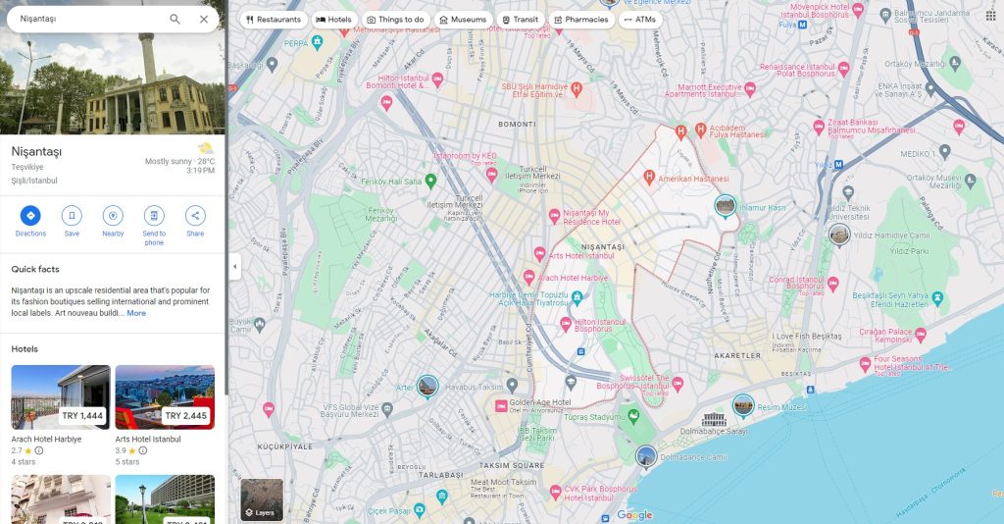1004x524 pixels.
Task: Click the TRY 2,445 price label
Action: coord(185,416)
